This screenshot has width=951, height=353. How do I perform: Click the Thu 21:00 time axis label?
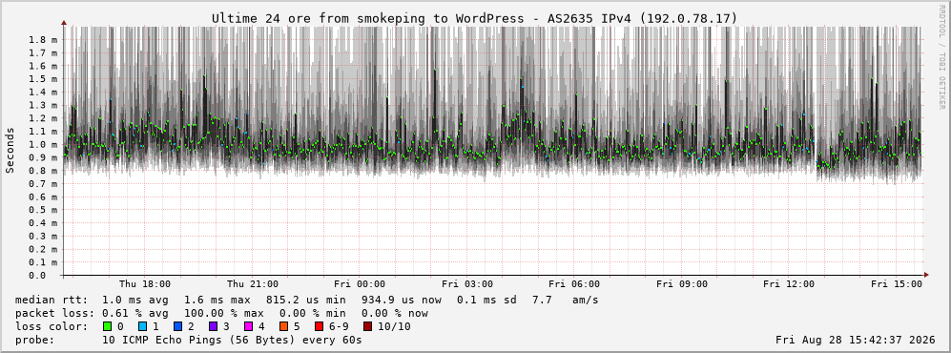click(253, 284)
